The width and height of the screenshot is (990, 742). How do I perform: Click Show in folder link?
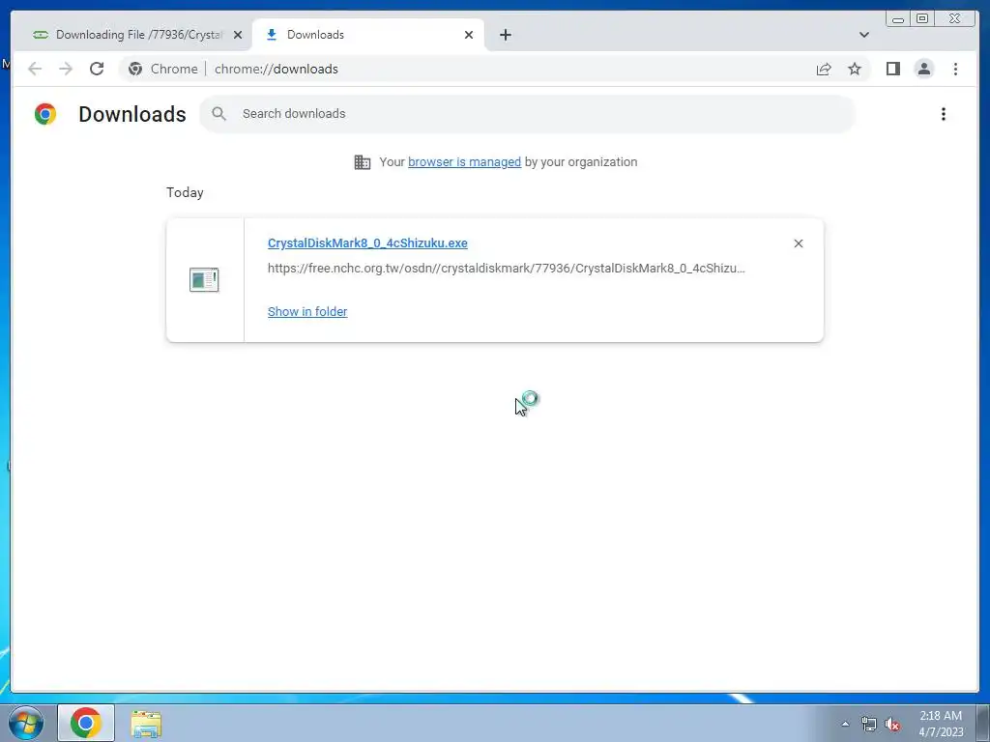307,312
